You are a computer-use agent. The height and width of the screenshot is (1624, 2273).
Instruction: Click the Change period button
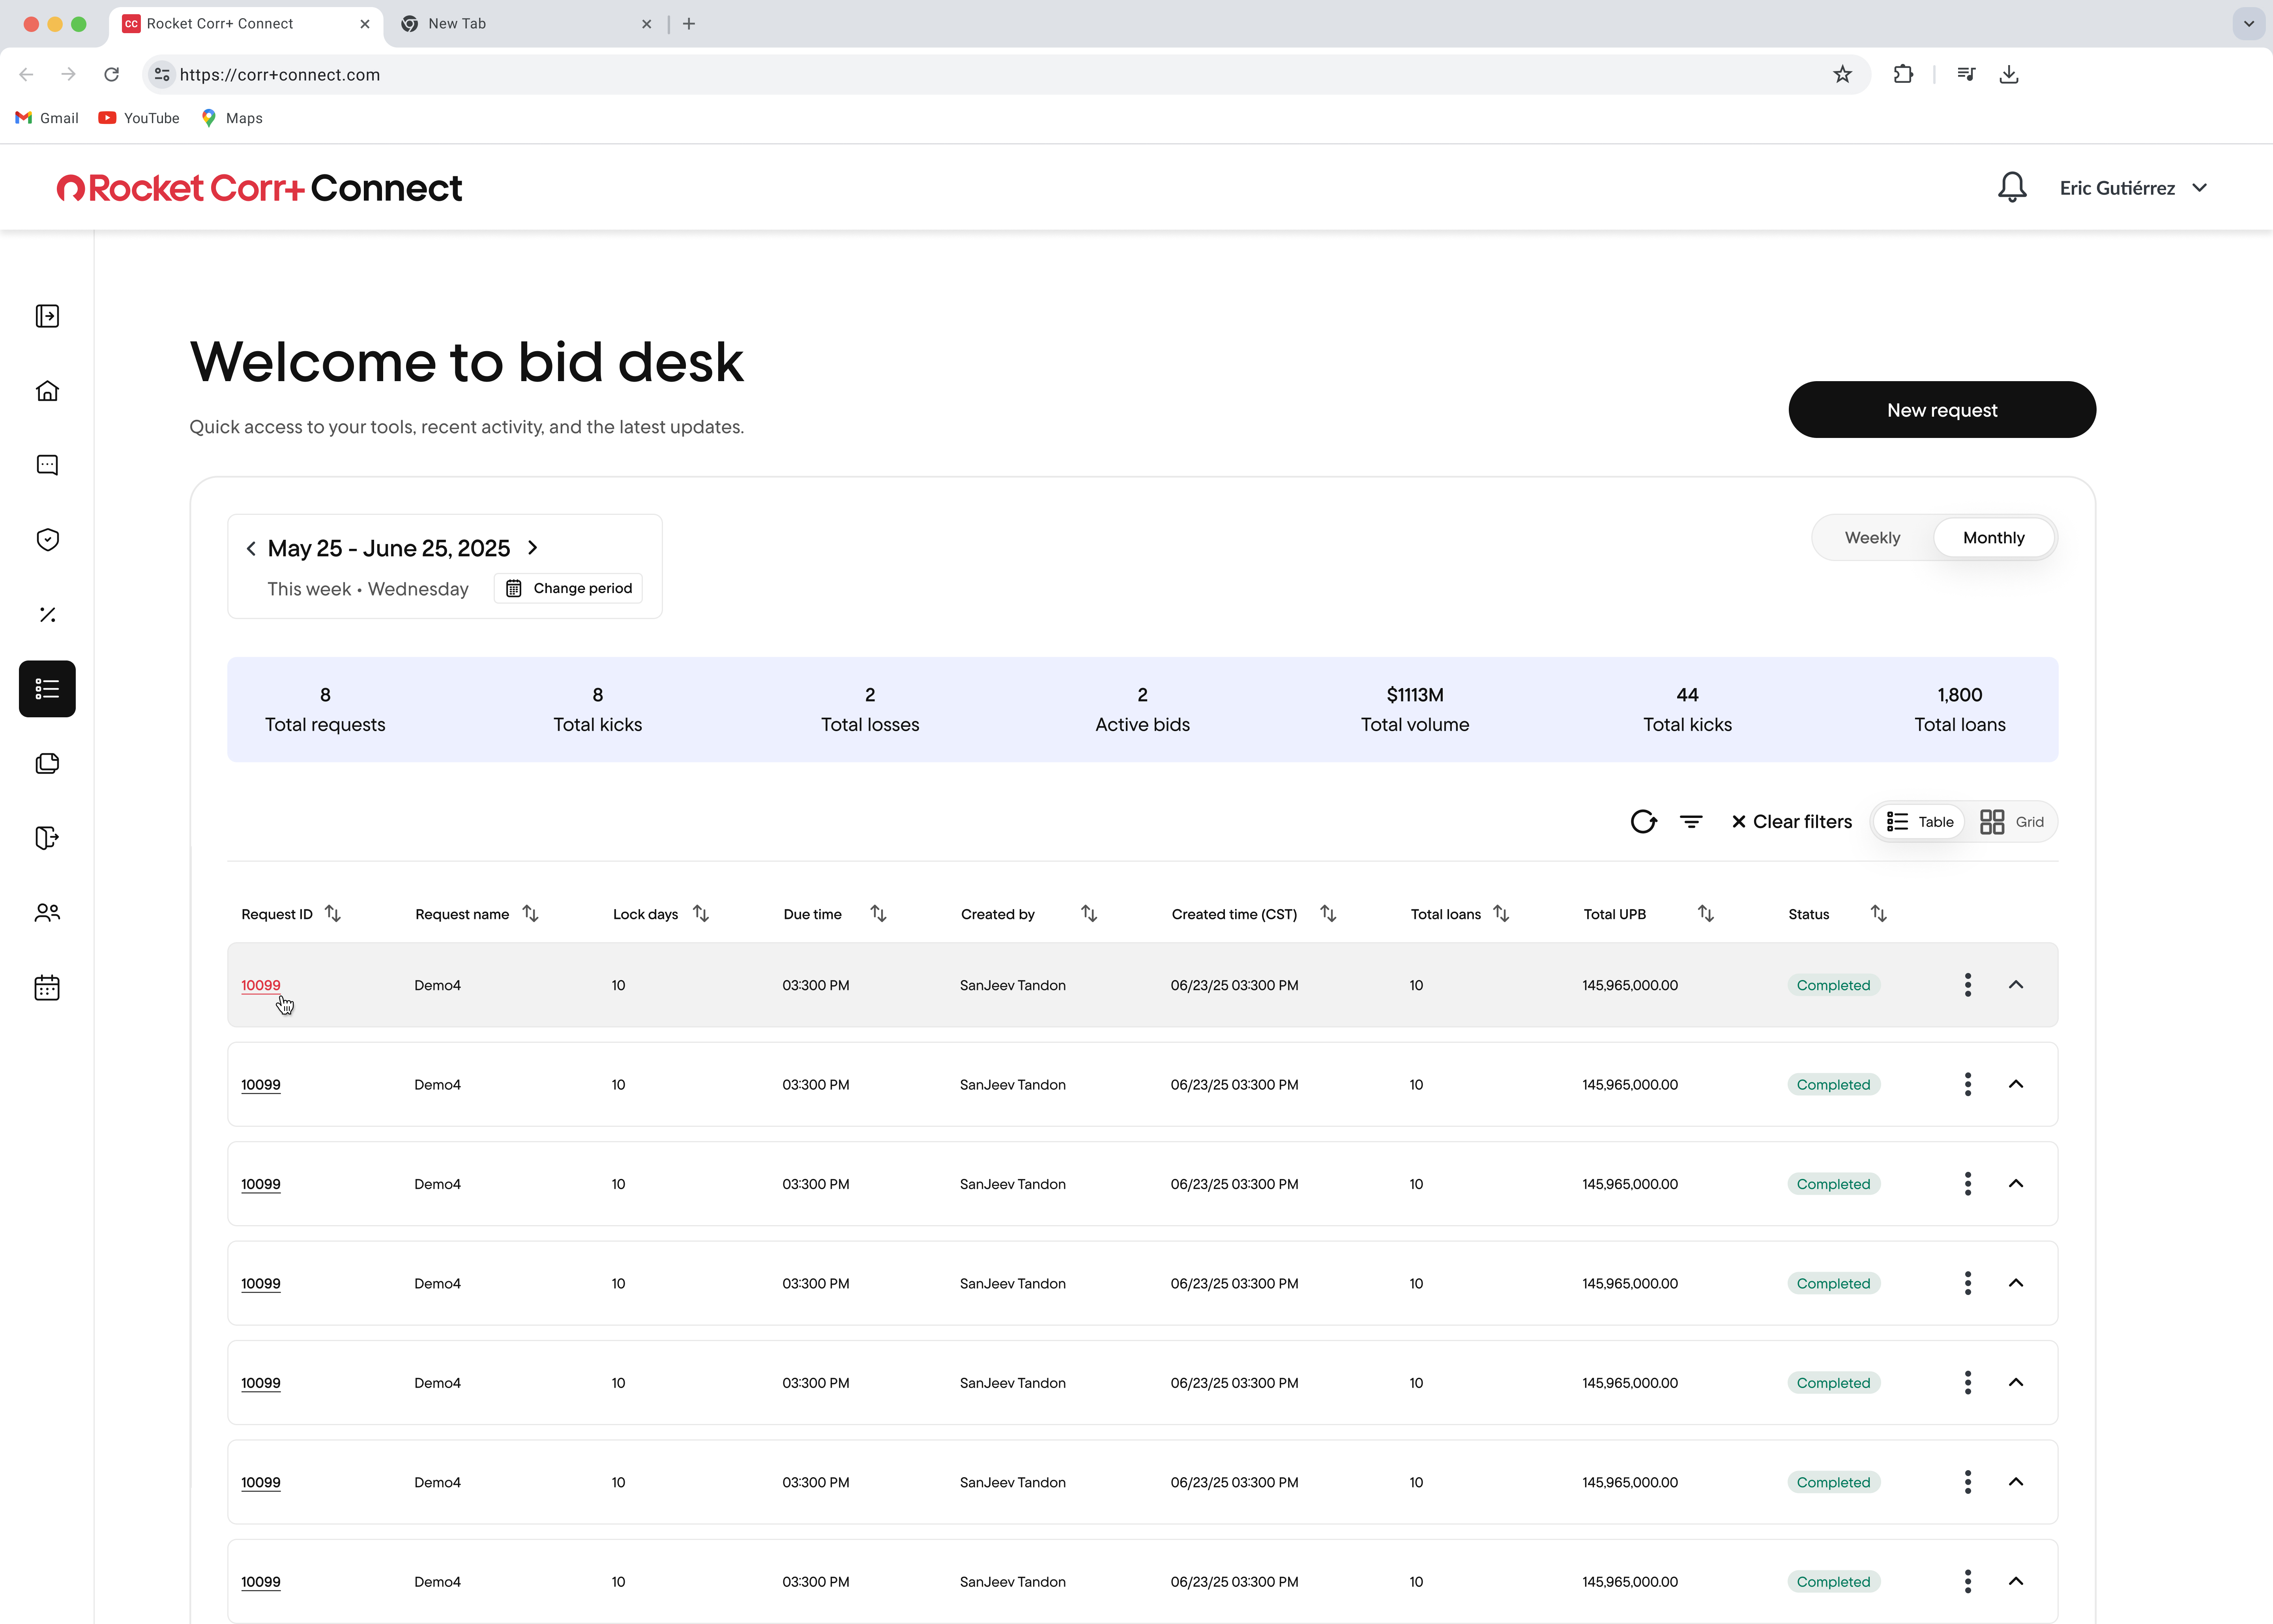coord(568,588)
